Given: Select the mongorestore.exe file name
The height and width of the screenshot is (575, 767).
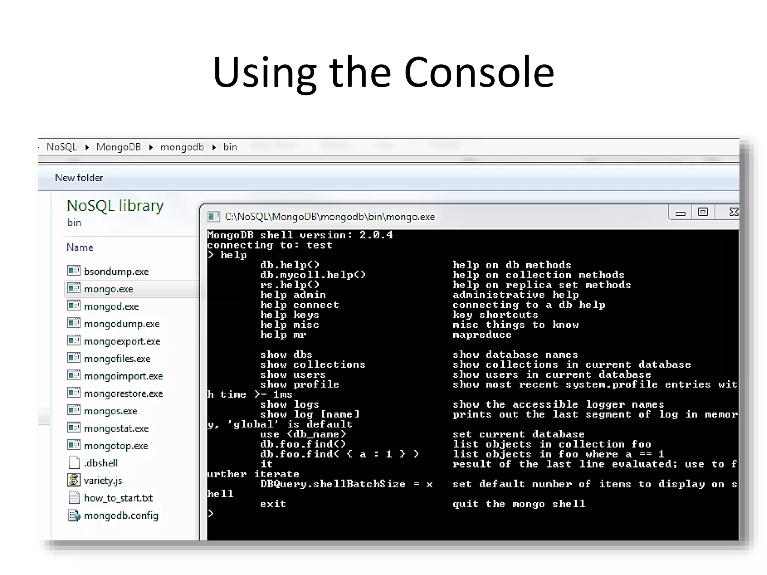Looking at the screenshot, I should coord(124,394).
